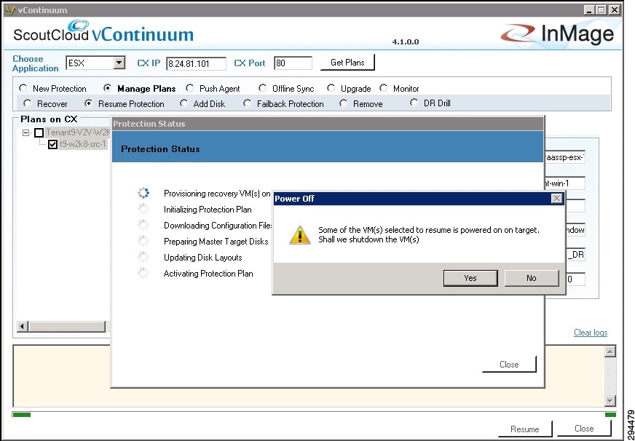The width and height of the screenshot is (635, 441).
Task: Click the spinner beside Downloading Configuration Files
Action: pos(143,226)
